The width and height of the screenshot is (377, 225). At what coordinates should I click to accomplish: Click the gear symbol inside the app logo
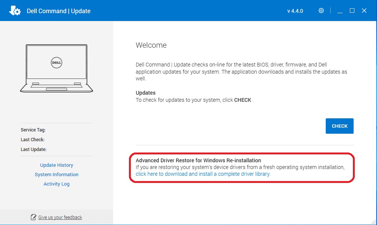pyautogui.click(x=17, y=12)
